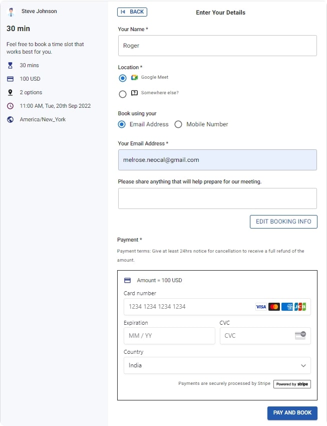Screen dimensions: 327x426
Task: Click the location pin options icon
Action: 11,93
